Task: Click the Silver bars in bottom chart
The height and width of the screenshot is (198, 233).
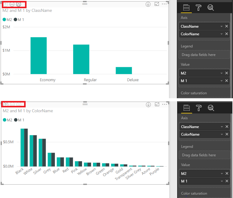Action: click(42, 152)
